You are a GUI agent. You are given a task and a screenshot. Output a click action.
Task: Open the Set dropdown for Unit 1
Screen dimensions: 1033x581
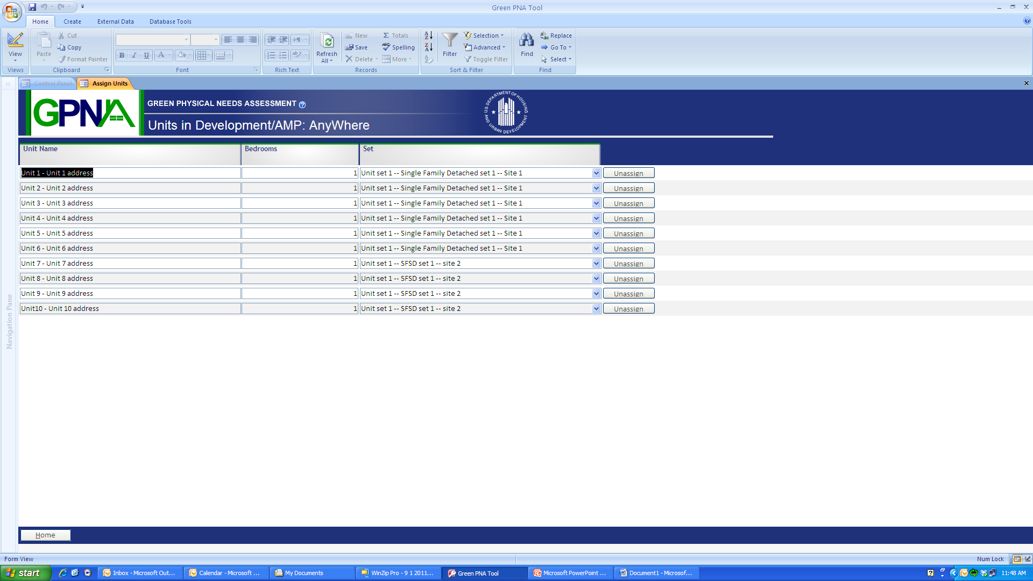point(596,173)
